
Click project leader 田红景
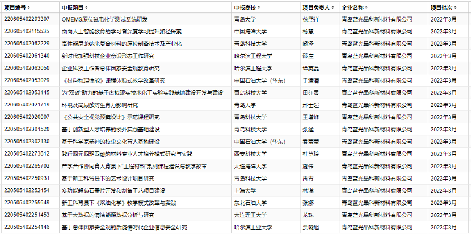tap(311, 92)
